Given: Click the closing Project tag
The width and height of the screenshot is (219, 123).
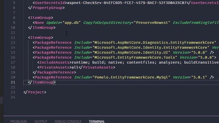Looking at the screenshot, I should point(35,92).
